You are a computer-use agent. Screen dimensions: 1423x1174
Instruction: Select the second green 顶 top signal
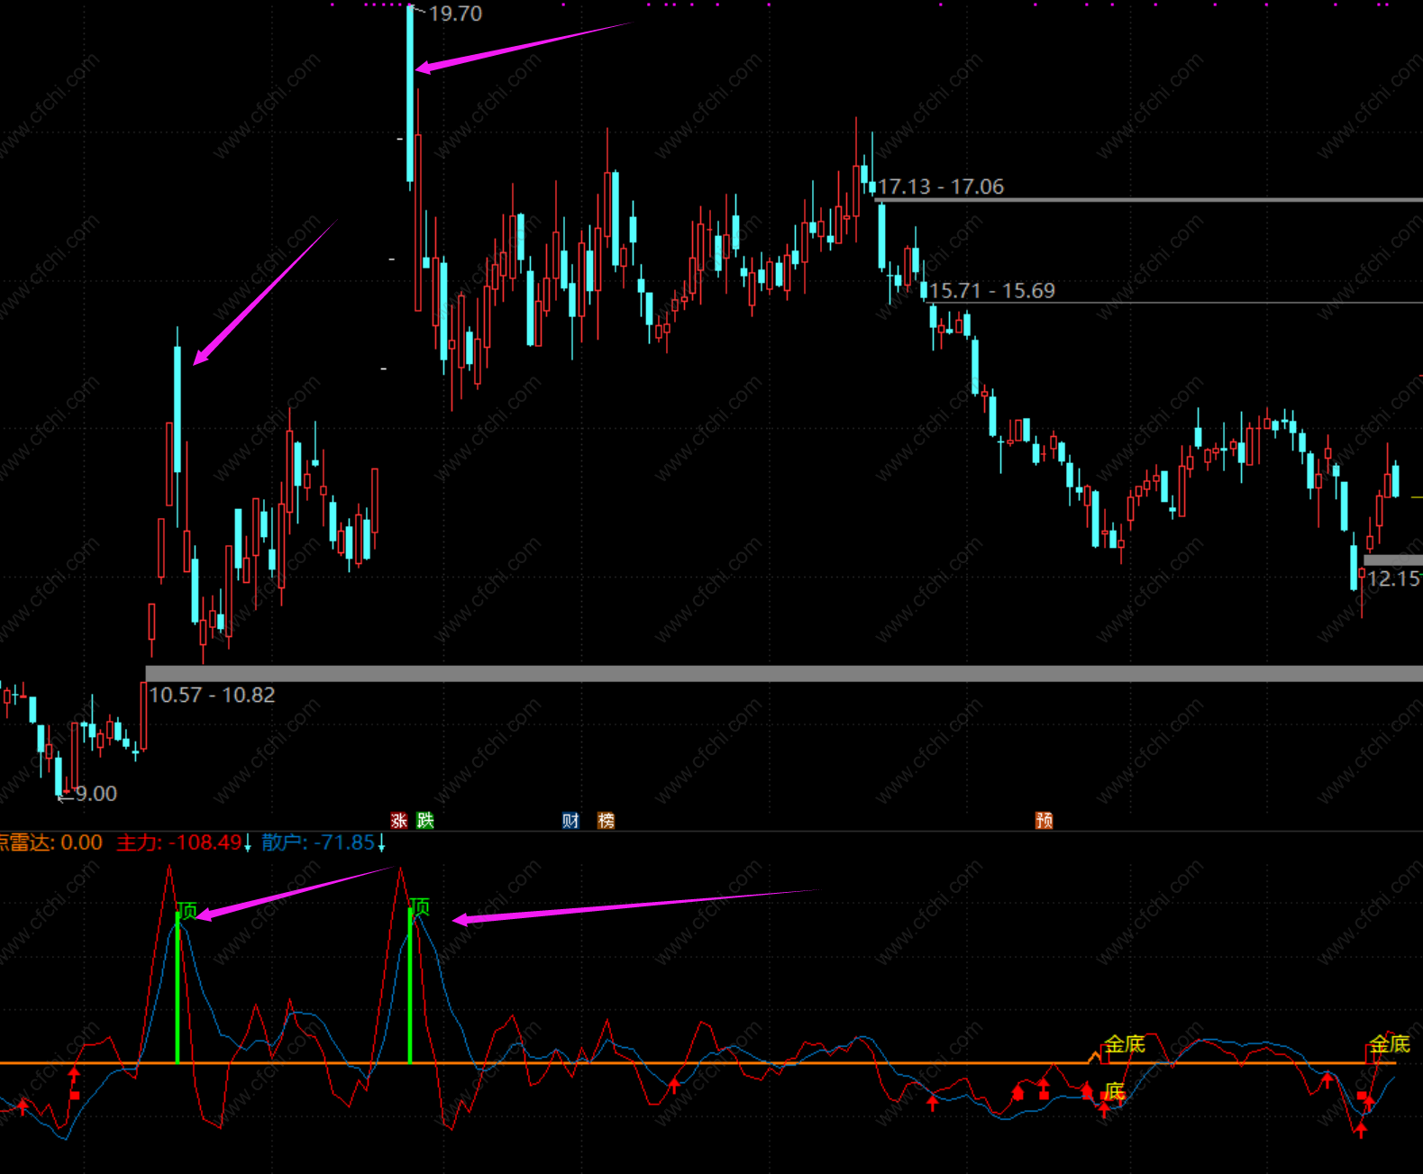click(420, 906)
